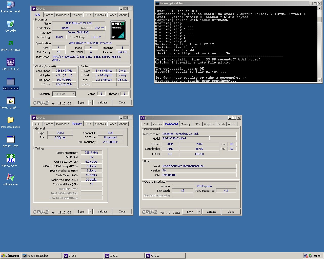
Task: Open About tab in Mainboard window
Action: coord(232,124)
